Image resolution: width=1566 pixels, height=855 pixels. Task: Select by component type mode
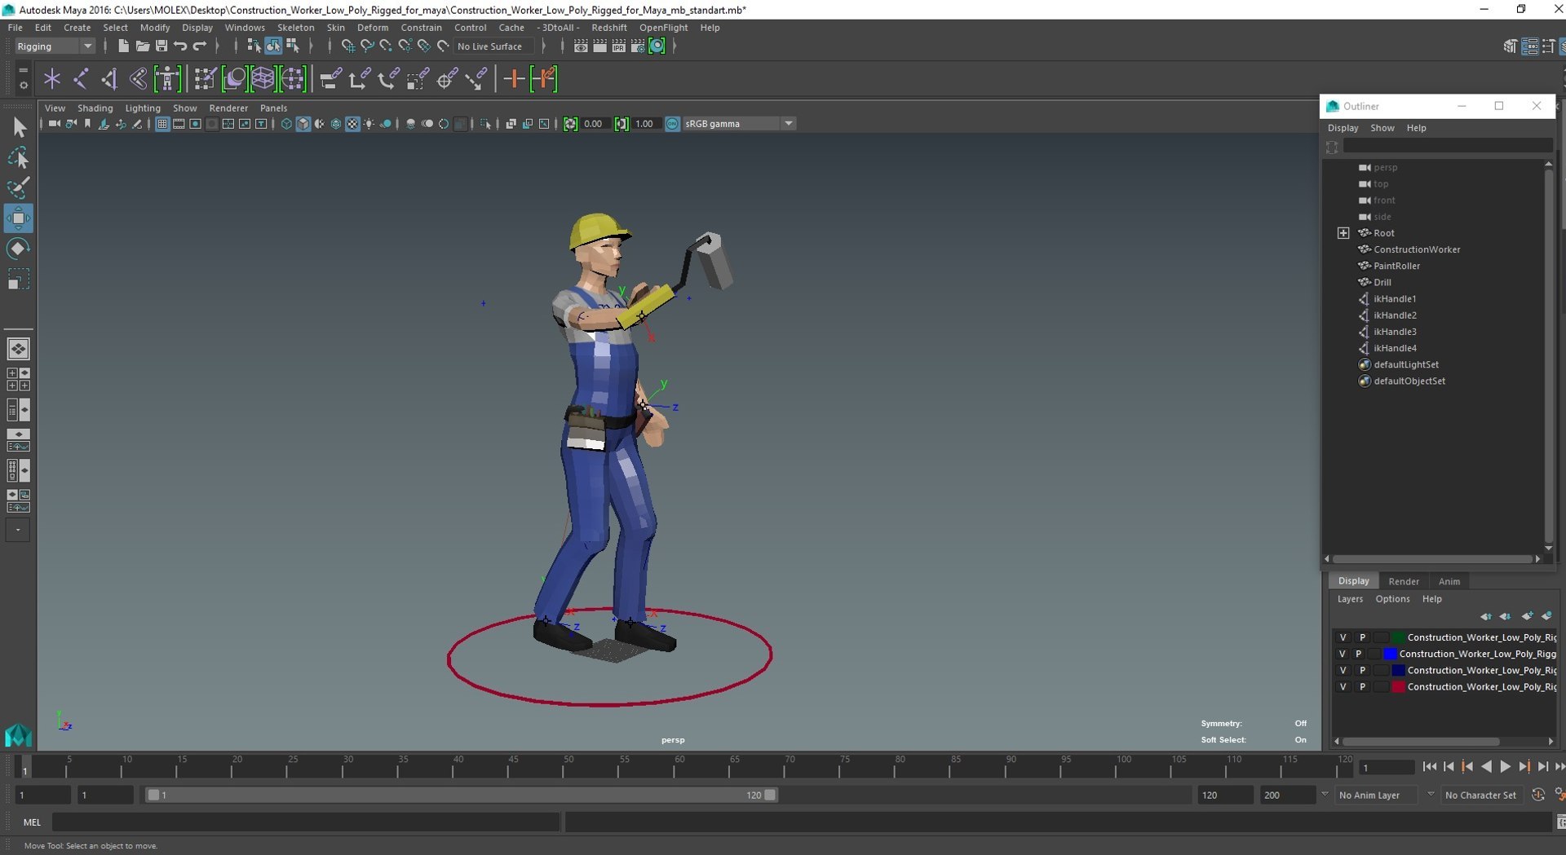(292, 46)
